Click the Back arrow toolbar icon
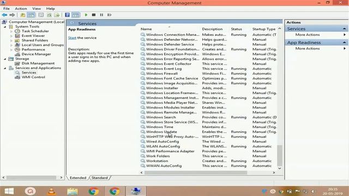This screenshot has width=349, height=196. point(4,15)
